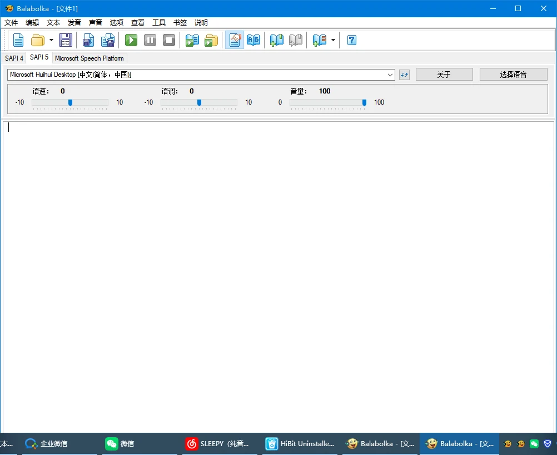Expand the recent files arrow beside Open
Viewport: 557px width, 455px height.
point(51,40)
